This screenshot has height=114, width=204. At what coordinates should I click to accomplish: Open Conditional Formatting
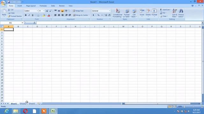(x=118, y=13)
